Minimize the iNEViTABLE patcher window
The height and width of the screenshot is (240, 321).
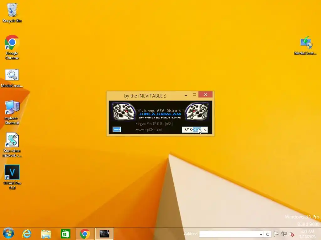[x=186, y=95]
